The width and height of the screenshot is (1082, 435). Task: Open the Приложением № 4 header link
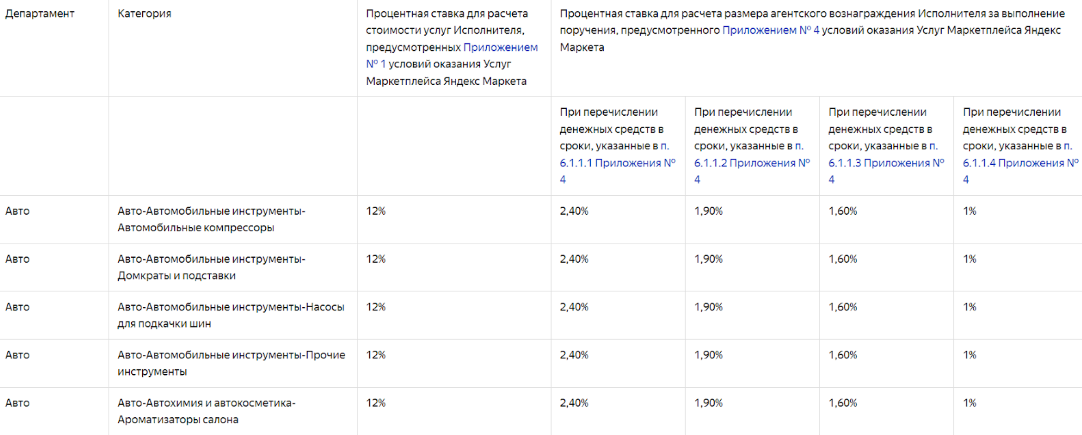770,30
